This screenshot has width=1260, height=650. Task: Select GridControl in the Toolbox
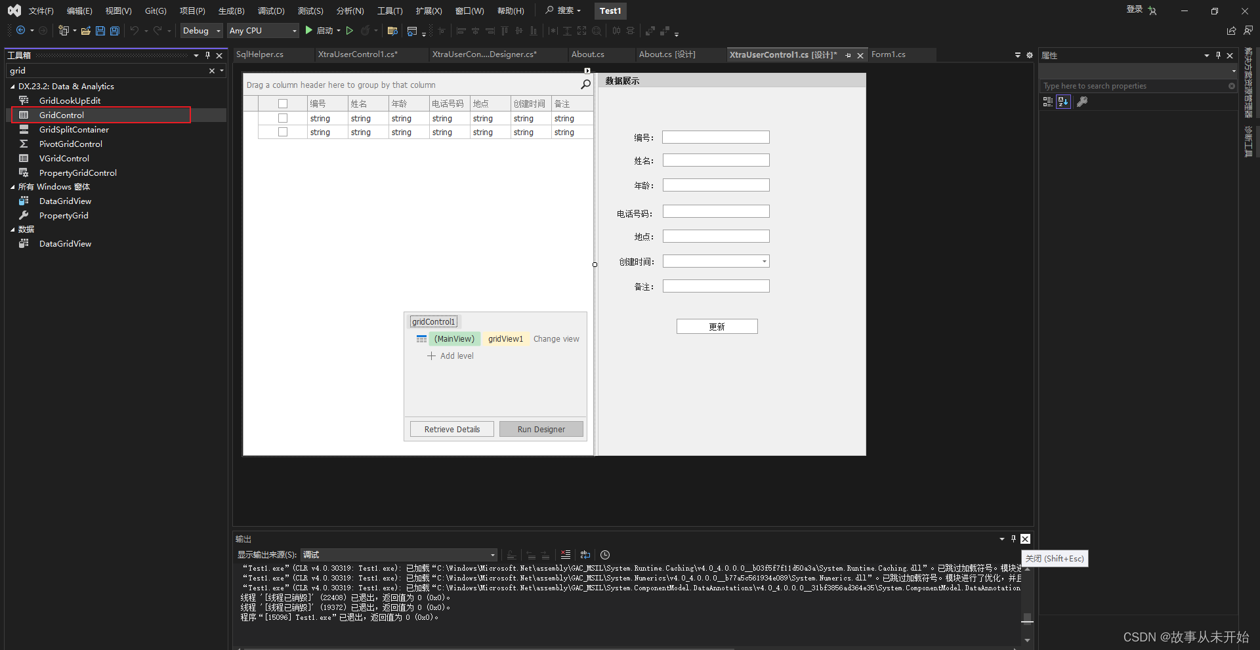point(61,115)
